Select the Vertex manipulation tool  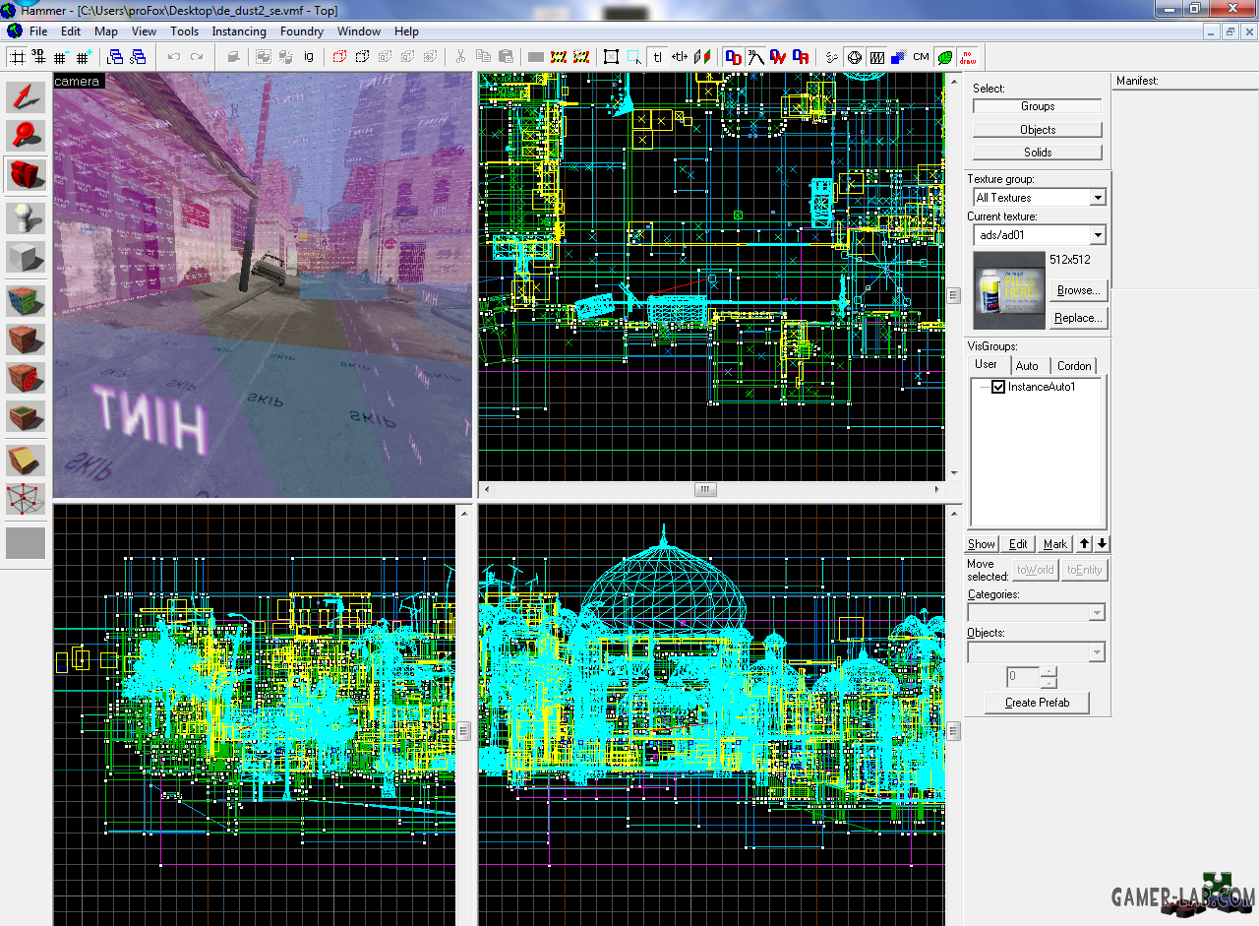26,500
